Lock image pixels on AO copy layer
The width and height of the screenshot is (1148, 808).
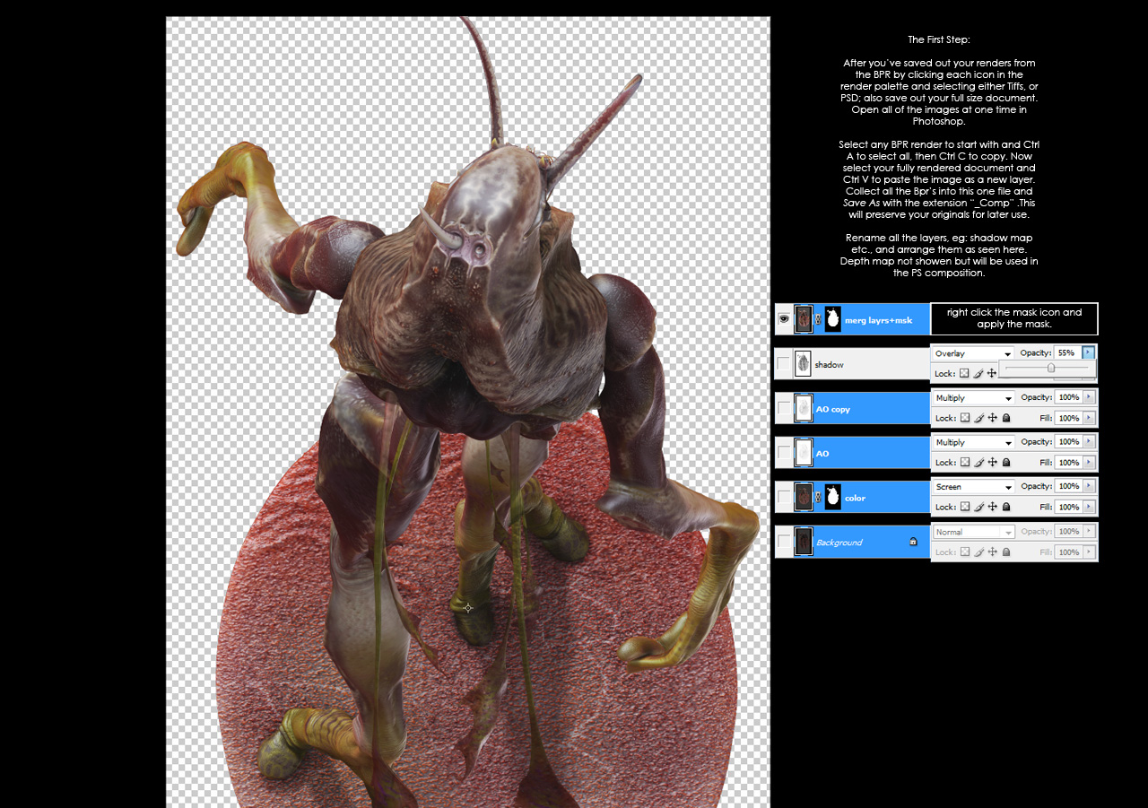[978, 418]
